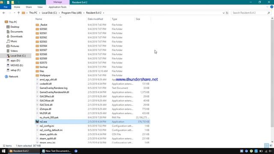Image resolution: width=274 pixels, height=154 pixels.
Task: Select the Application Tools tab
Action: [x=57, y=7]
